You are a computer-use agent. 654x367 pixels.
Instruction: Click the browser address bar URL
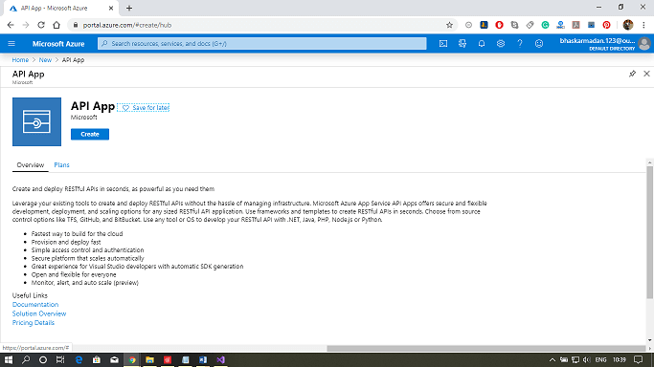point(127,25)
